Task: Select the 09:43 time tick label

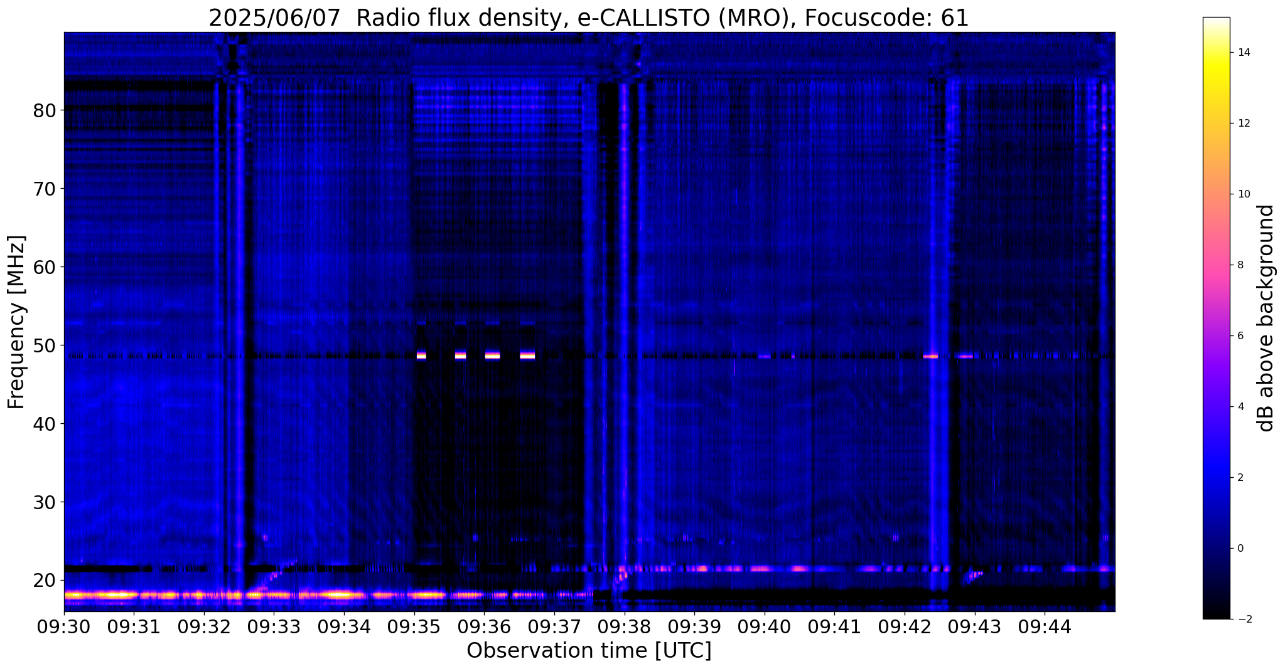Action: pos(975,628)
